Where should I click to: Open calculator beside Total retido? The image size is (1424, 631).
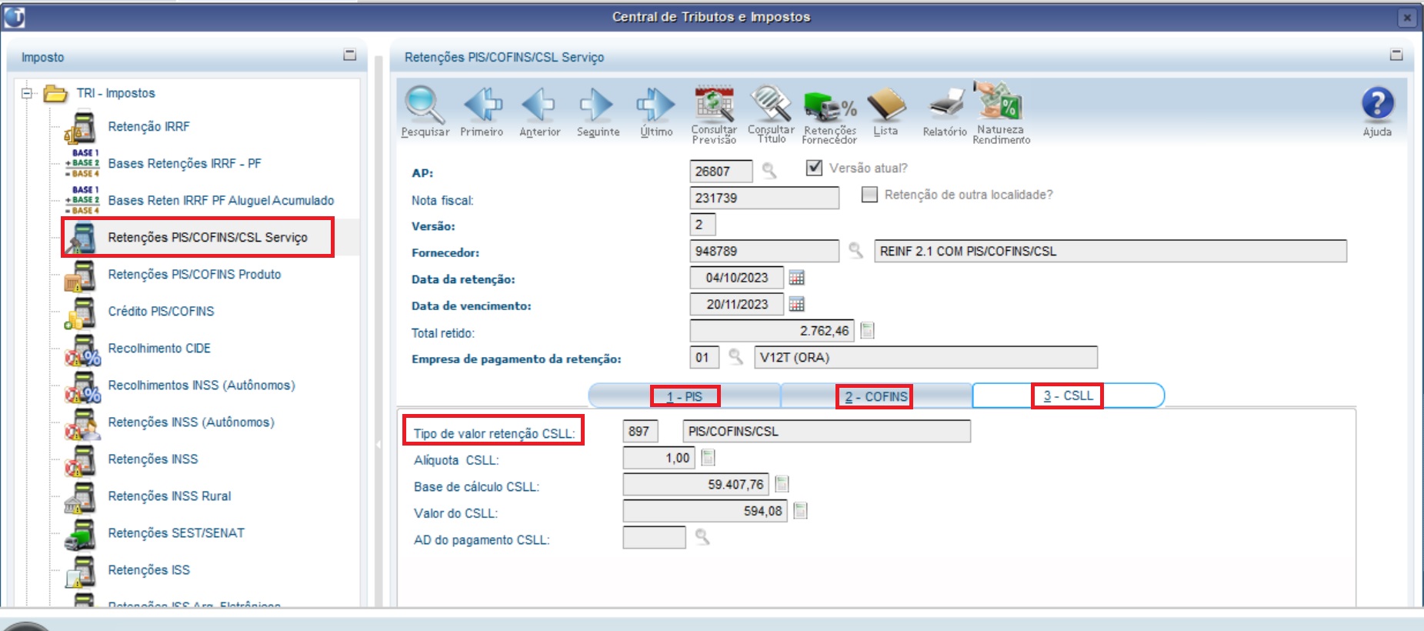(867, 330)
